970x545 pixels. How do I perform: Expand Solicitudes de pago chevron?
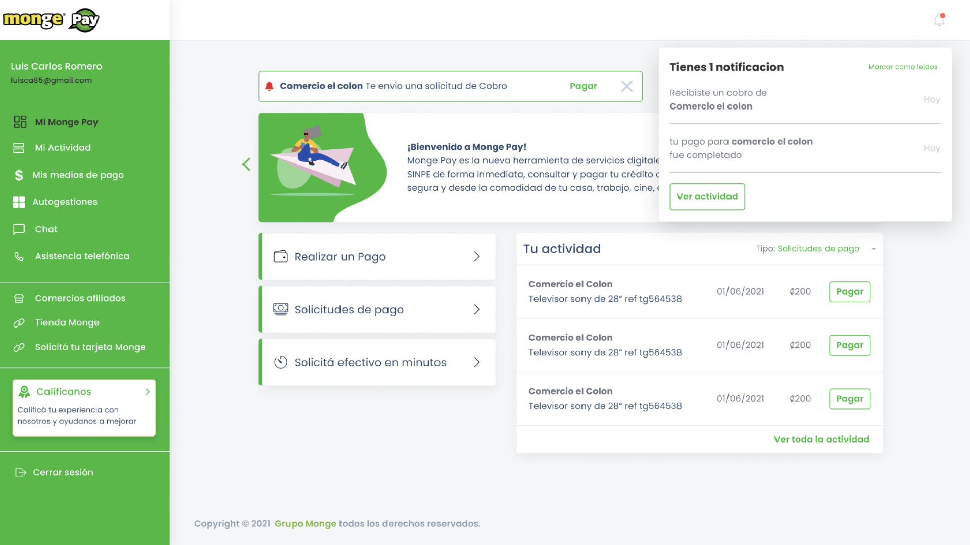[477, 309]
